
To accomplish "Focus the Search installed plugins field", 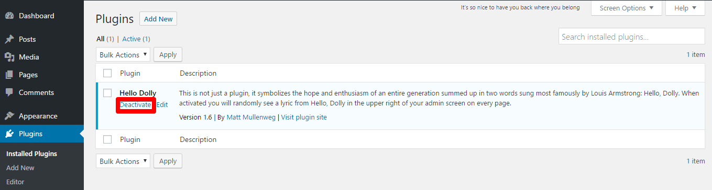I will coord(632,37).
